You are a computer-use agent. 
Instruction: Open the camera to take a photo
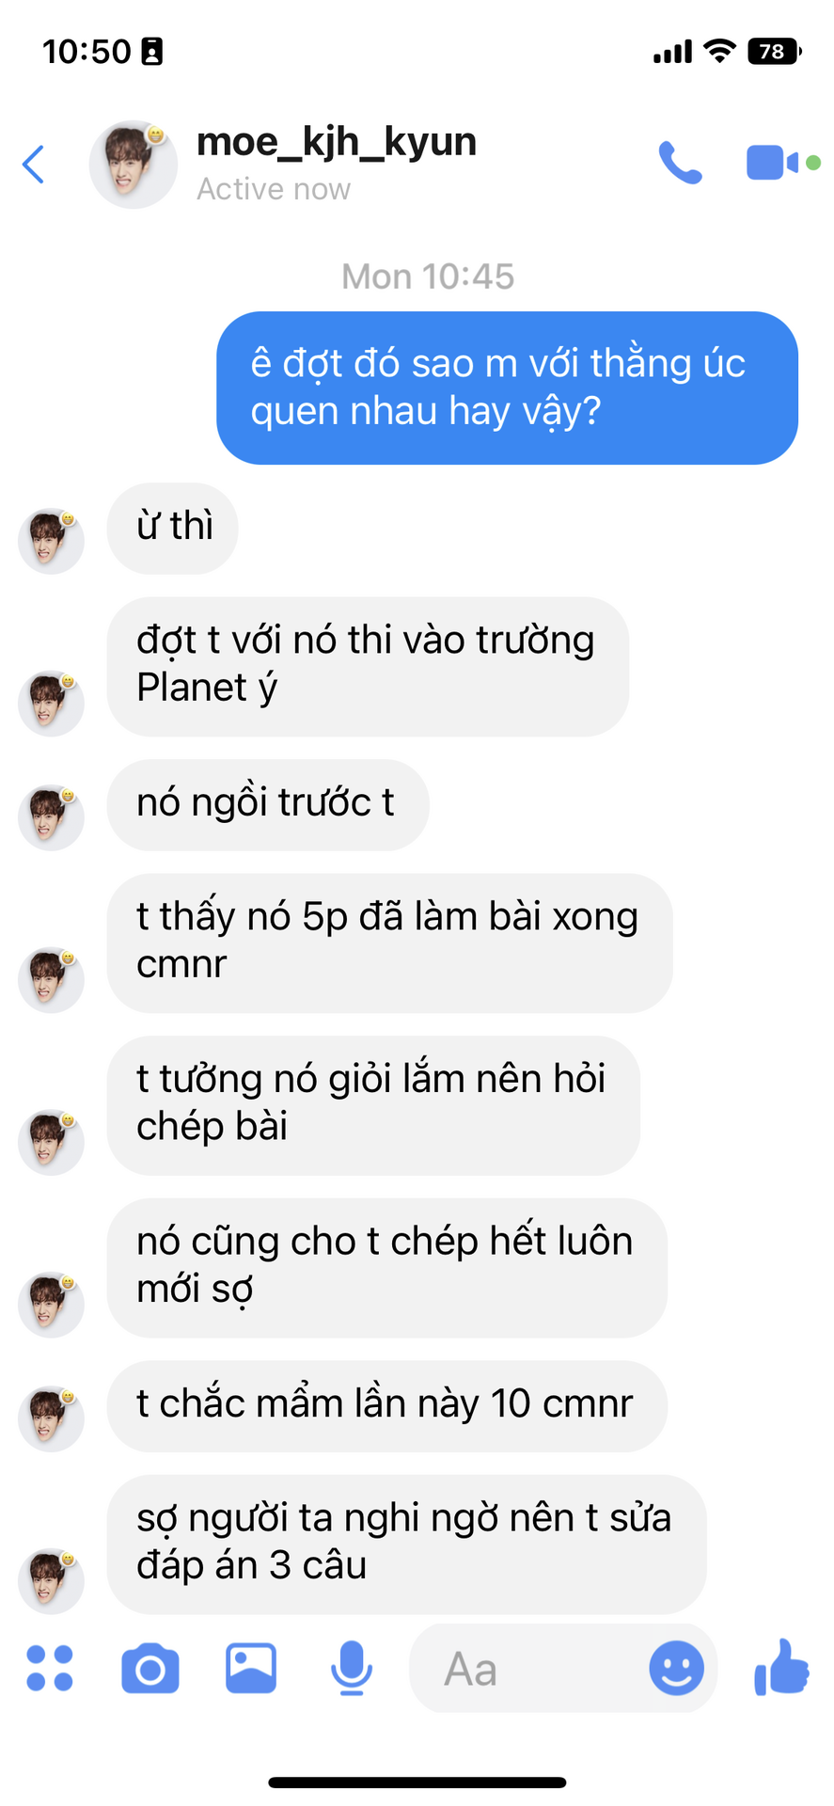point(150,1669)
